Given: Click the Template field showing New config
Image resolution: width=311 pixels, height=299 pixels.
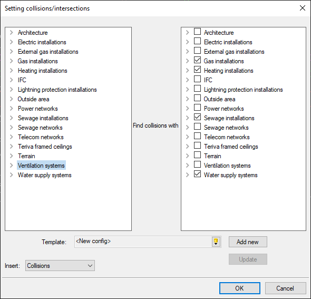Looking at the screenshot, I should [x=143, y=242].
